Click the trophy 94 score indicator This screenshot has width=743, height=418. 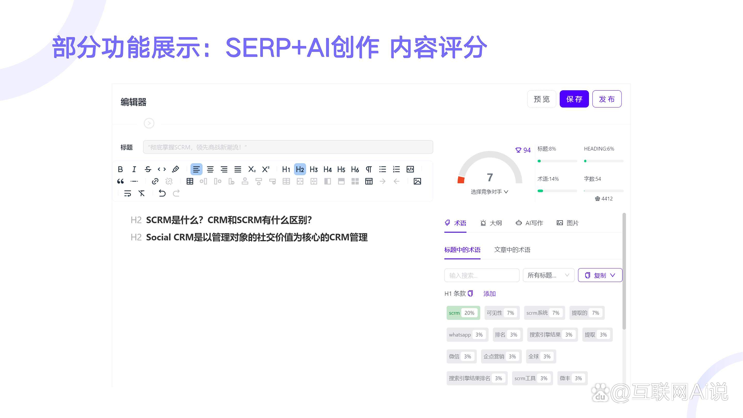point(523,150)
